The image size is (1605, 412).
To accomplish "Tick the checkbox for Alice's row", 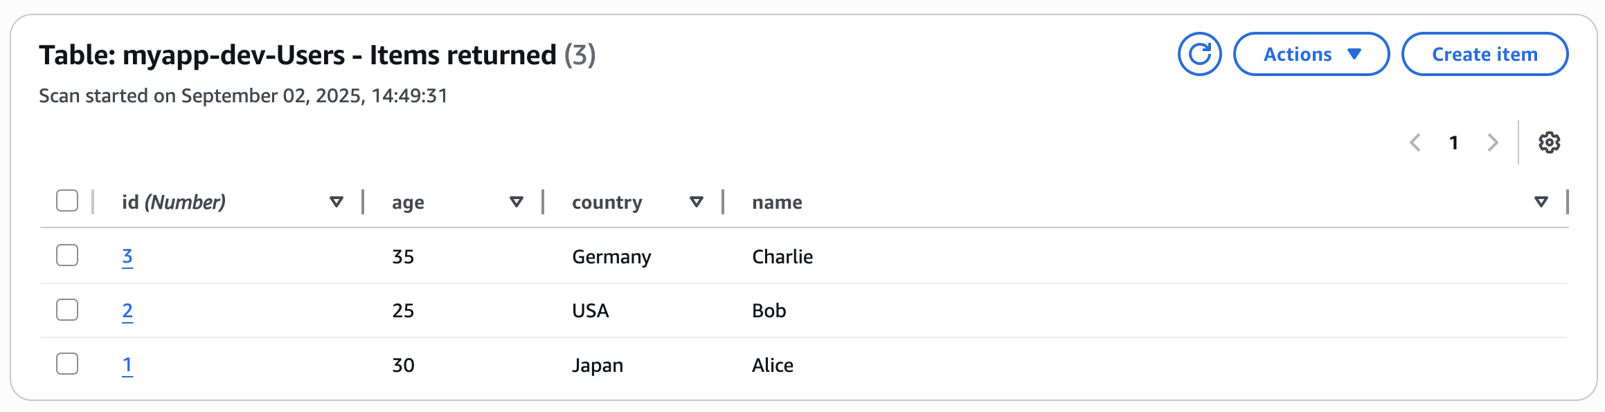I will click(x=67, y=364).
